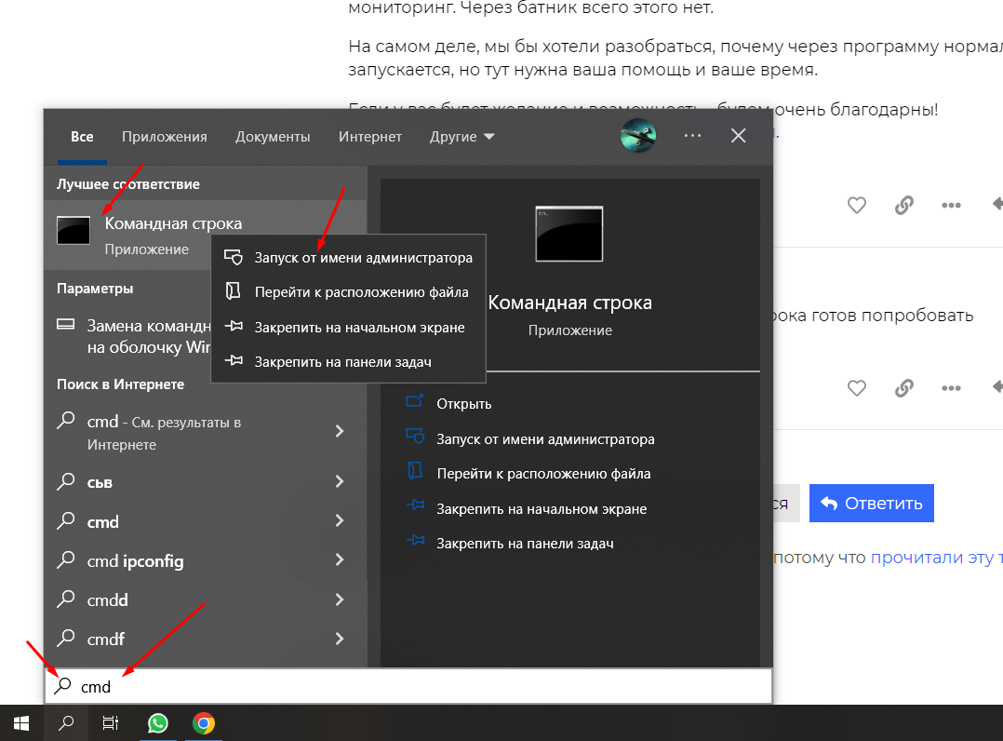Viewport: 1003px width, 741px height.
Task: Click the user avatar in search panel
Action: pos(638,136)
